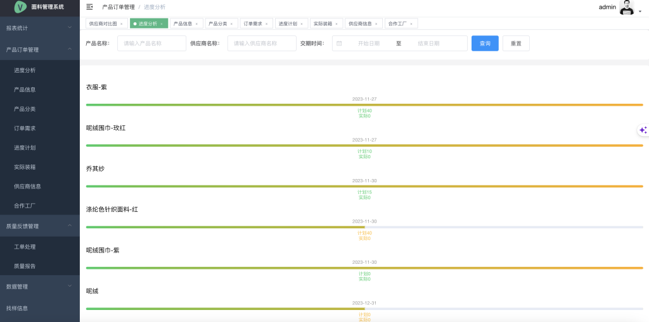Click the 重置 button
Image resolution: width=649 pixels, height=322 pixels.
tap(516, 44)
